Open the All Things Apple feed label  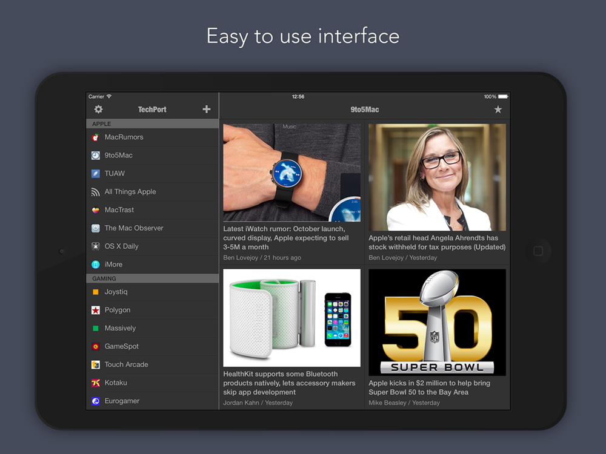click(130, 191)
